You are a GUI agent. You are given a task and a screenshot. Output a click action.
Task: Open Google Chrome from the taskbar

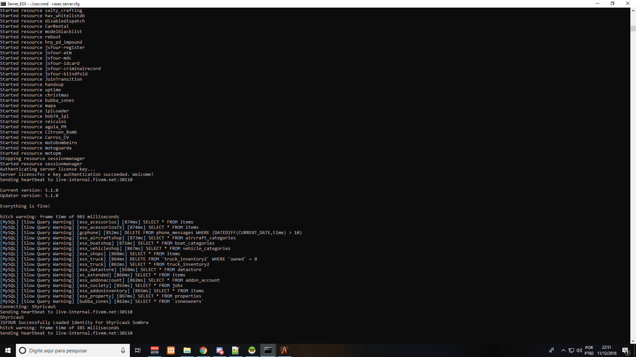(x=203, y=350)
